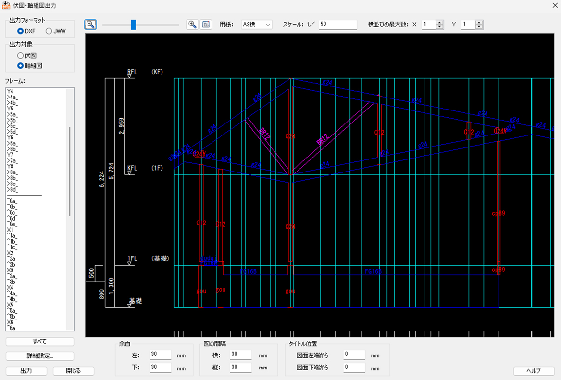Select the JWW output format
The image size is (561, 380).
[x=49, y=31]
